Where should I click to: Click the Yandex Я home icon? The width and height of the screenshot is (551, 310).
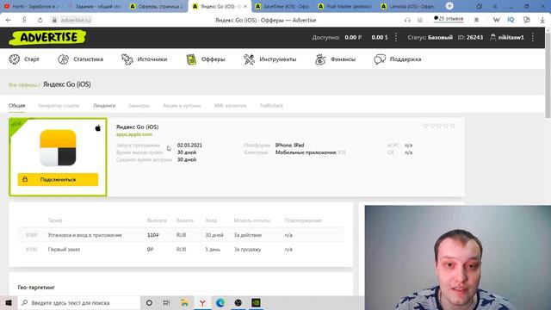click(24, 20)
